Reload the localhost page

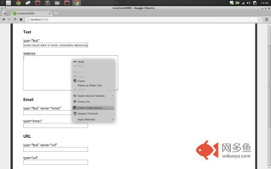[15, 19]
